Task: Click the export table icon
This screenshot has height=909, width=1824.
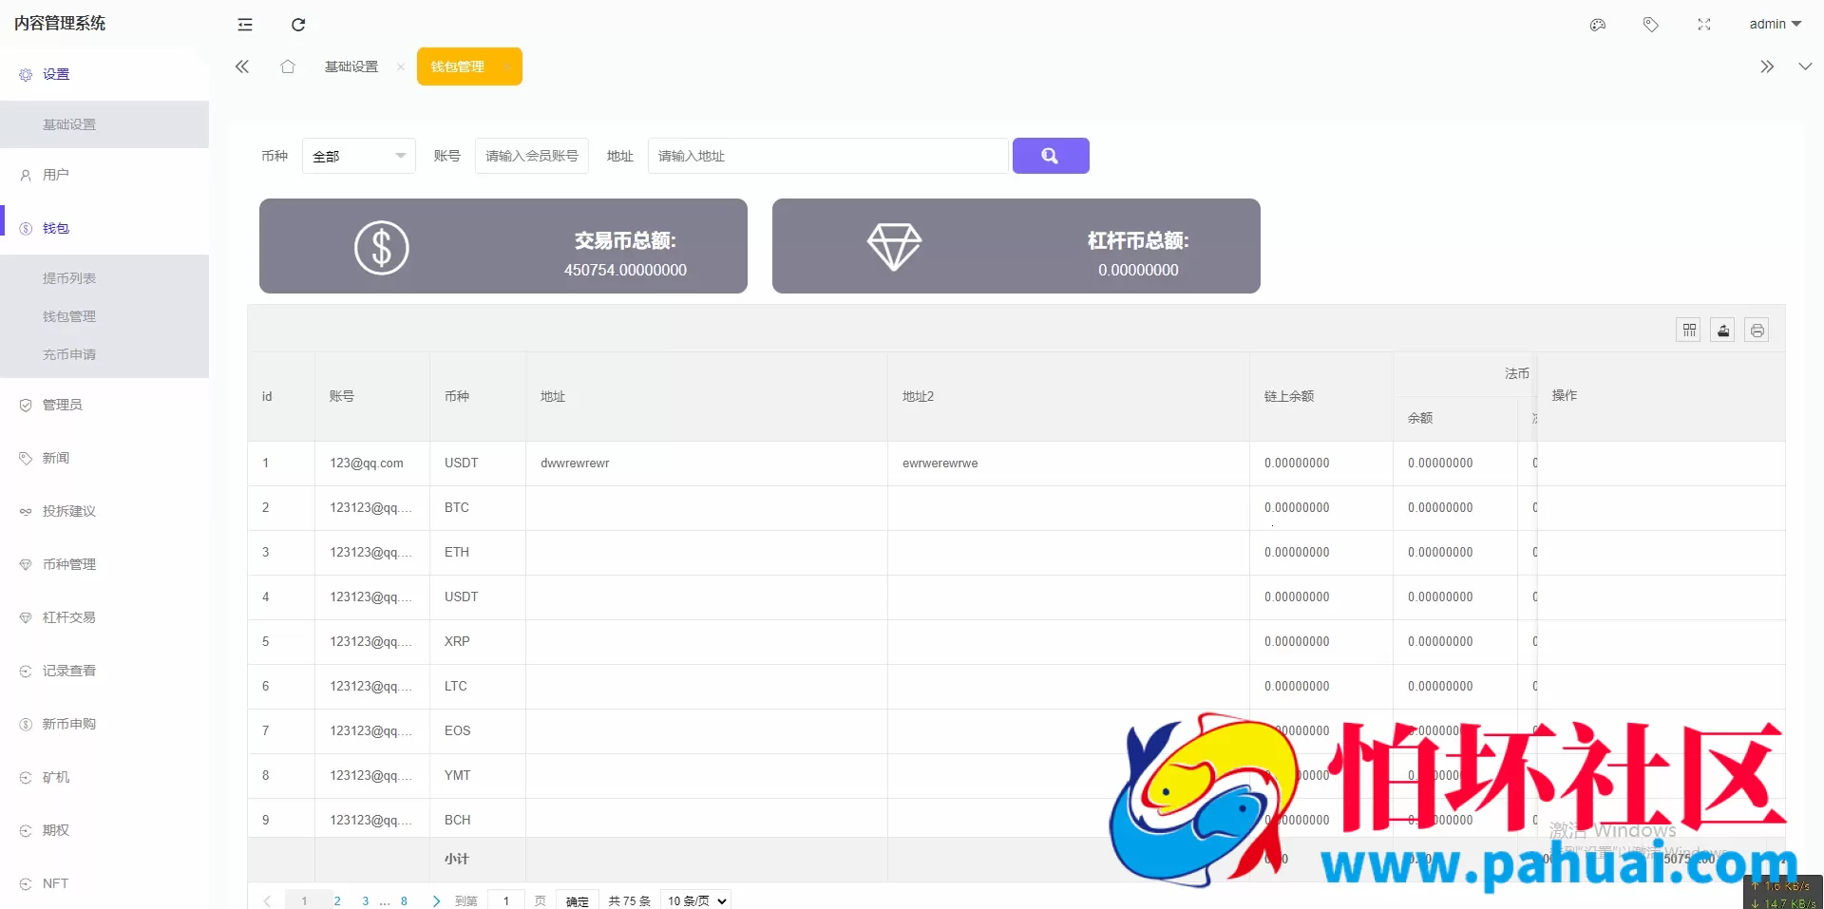Action: point(1722,330)
